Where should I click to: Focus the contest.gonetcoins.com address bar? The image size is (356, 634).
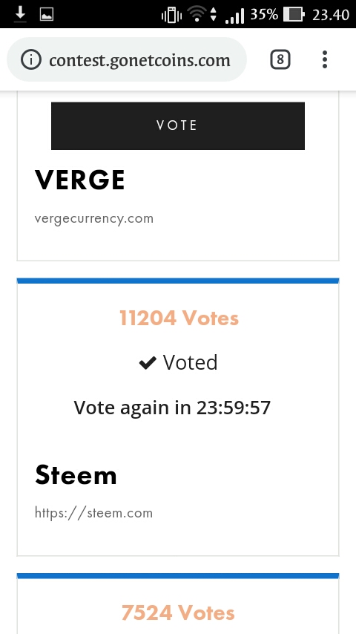[127, 60]
